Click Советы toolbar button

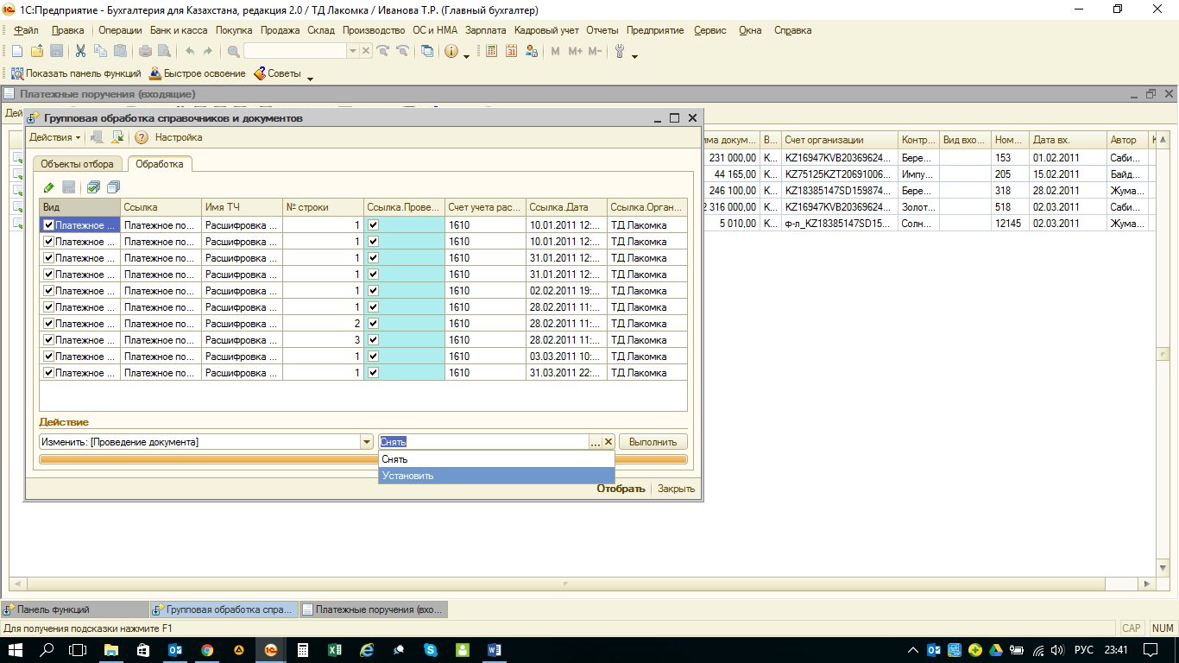(x=277, y=74)
